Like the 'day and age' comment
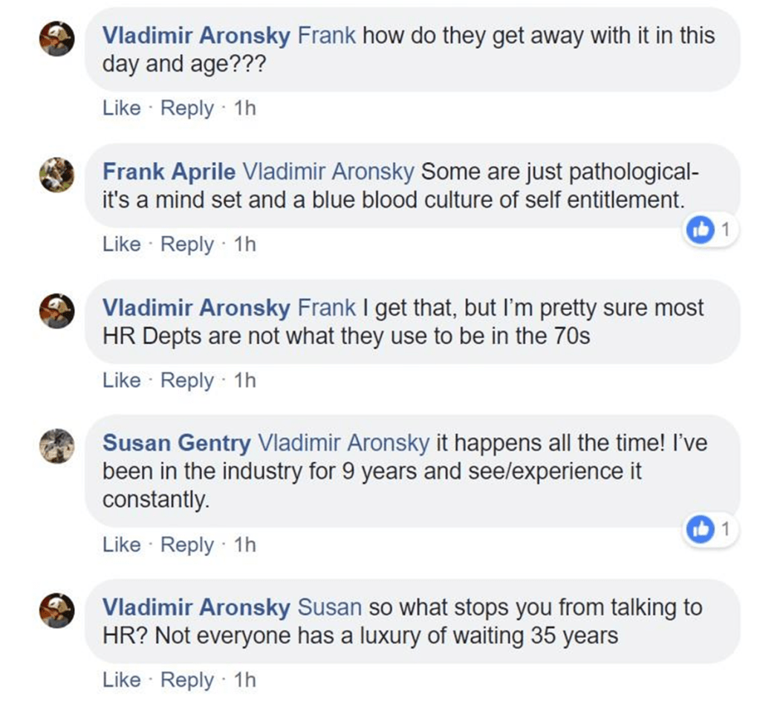 [x=121, y=108]
